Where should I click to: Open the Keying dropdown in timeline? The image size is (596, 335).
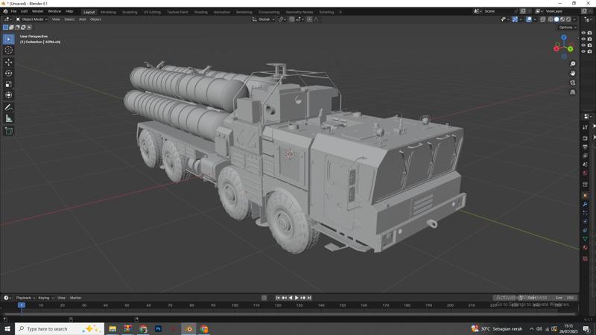pyautogui.click(x=45, y=298)
